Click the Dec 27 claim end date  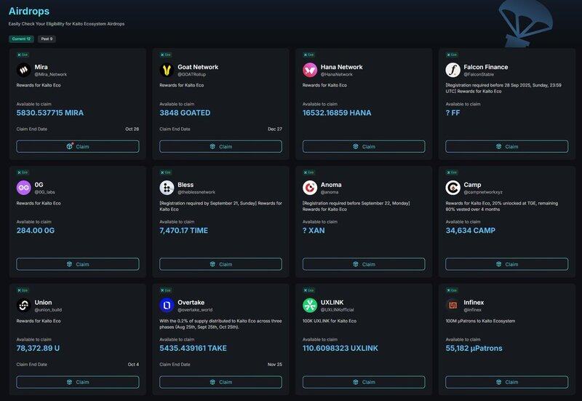click(x=275, y=130)
